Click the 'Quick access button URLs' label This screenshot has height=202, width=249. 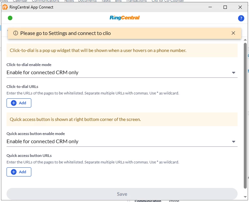click(x=29, y=156)
